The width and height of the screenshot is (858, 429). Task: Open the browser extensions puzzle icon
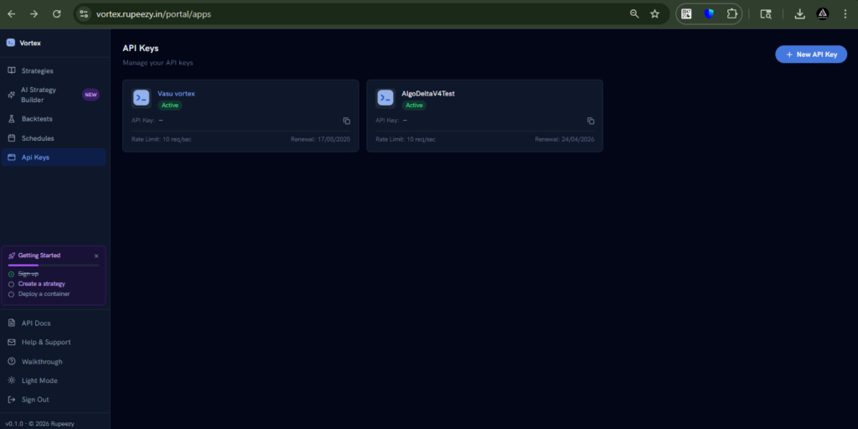[732, 13]
